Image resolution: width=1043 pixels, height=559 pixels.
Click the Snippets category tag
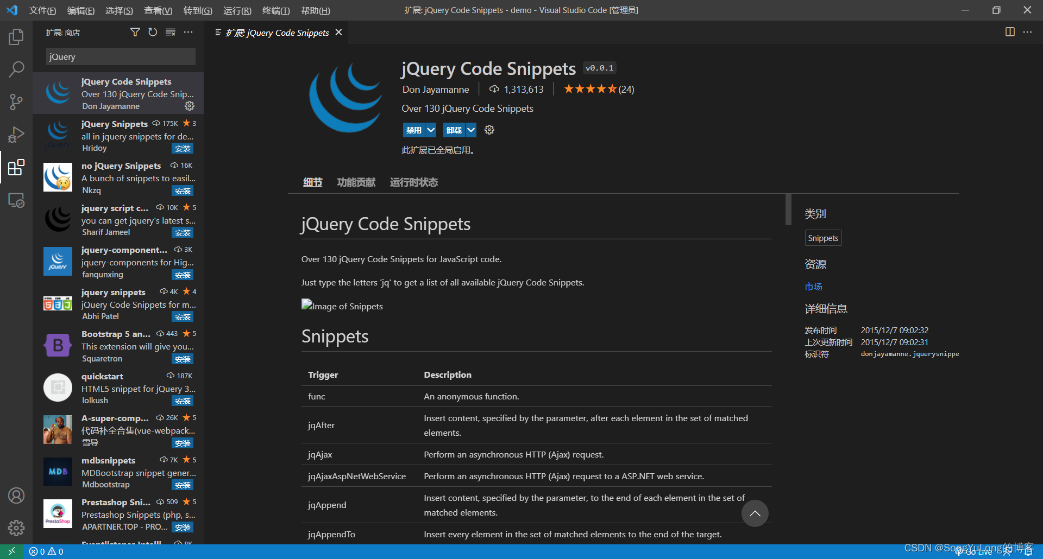click(823, 238)
